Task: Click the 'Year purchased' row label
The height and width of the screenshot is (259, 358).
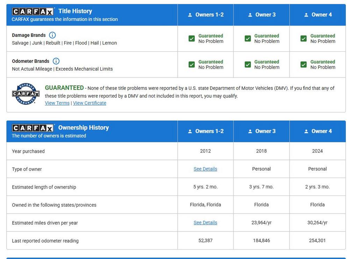Action: [28, 151]
